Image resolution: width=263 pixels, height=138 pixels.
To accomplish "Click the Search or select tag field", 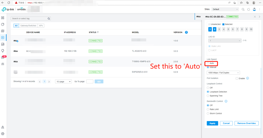I will pyautogui.click(x=30, y=19).
